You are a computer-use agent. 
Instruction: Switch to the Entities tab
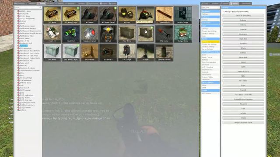click(42, 3)
